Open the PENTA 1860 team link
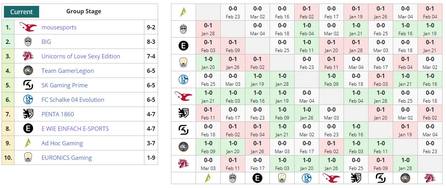The width and height of the screenshot is (446, 188). (x=58, y=114)
